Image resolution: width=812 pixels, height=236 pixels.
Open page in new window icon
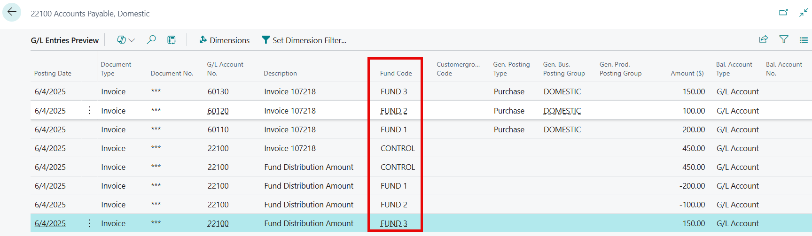pyautogui.click(x=783, y=13)
